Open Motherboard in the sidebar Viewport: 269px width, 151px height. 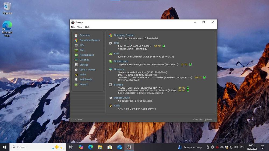pos(86,55)
